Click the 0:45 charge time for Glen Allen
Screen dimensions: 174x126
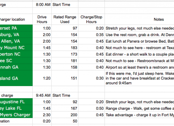91,41
